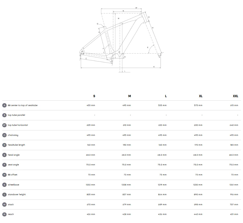Click the 864 mm standover height value
The image size is (243, 223).
[162, 194]
